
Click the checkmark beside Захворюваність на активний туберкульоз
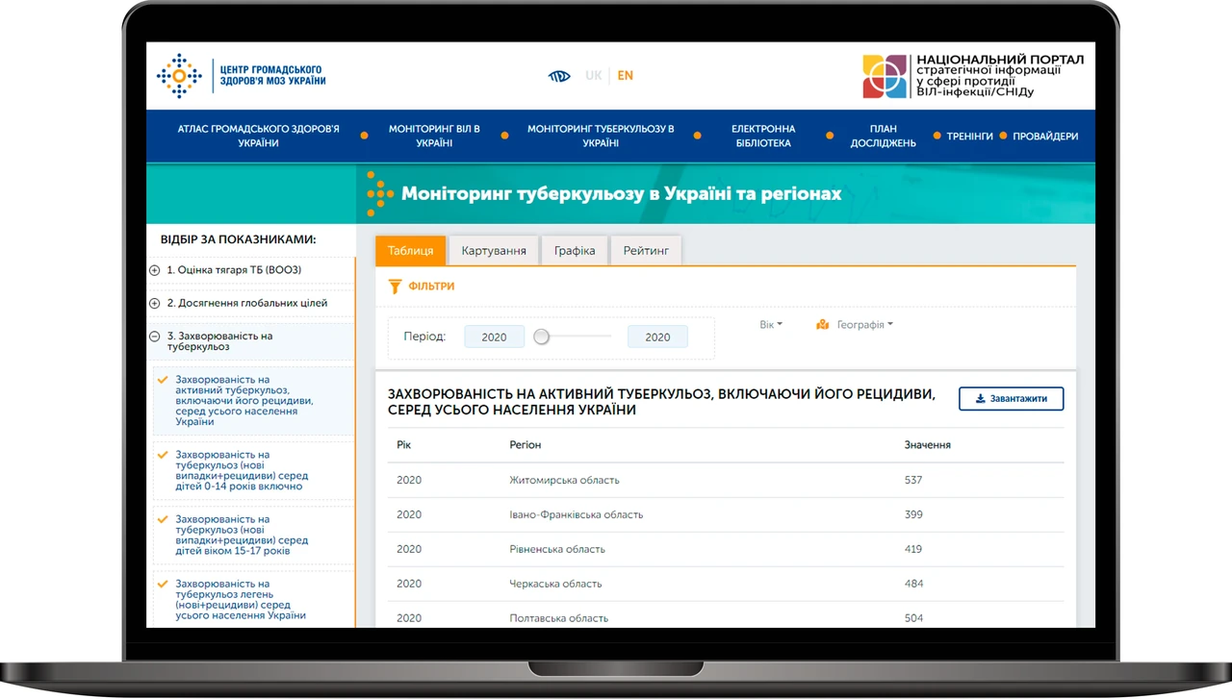(x=162, y=380)
